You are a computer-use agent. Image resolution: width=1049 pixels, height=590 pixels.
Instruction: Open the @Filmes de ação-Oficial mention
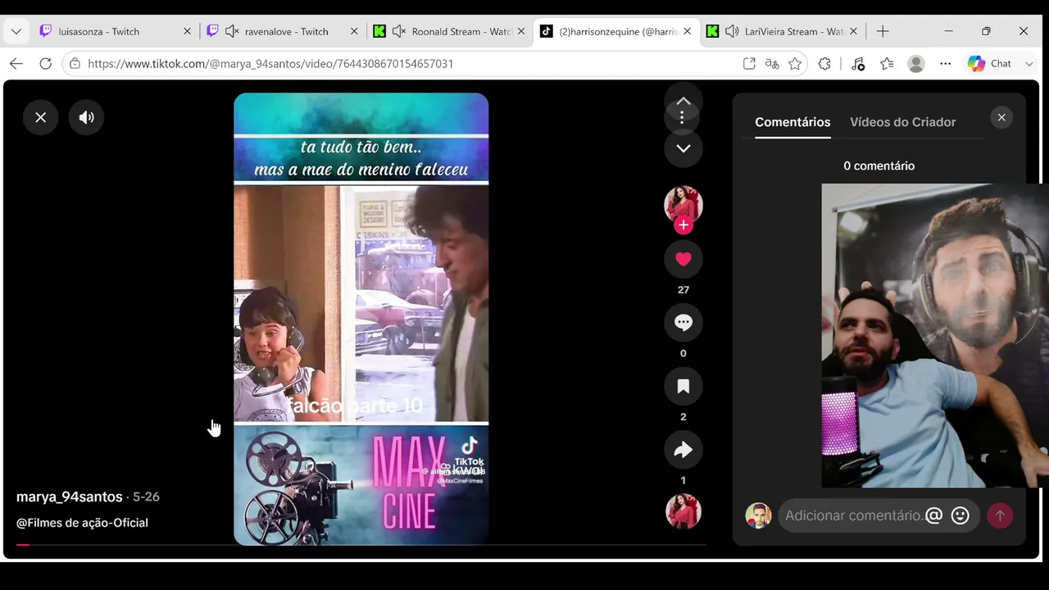(82, 523)
